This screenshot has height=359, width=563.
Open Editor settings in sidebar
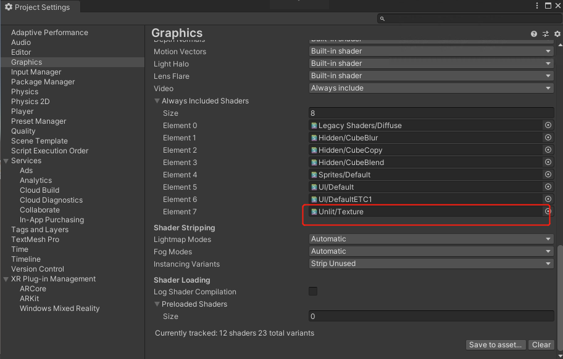(x=21, y=52)
